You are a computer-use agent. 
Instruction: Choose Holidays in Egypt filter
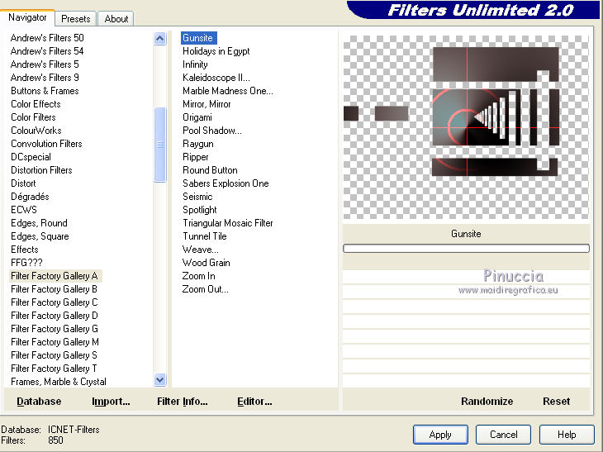pyautogui.click(x=216, y=51)
